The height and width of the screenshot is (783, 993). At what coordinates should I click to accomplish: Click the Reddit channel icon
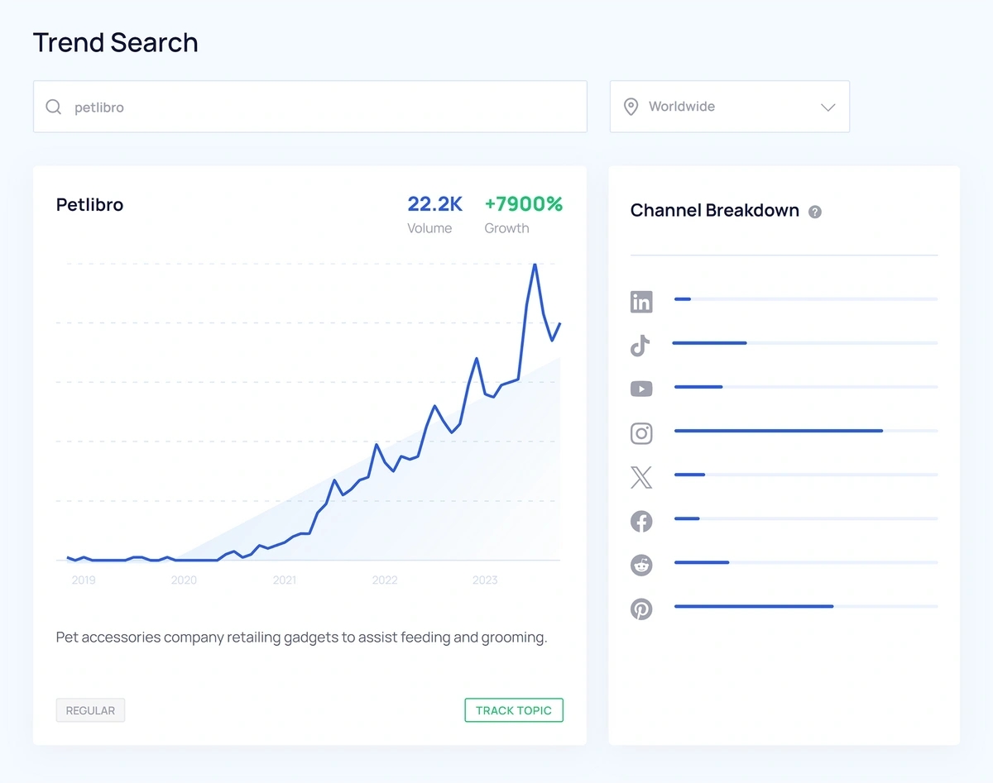pos(641,566)
